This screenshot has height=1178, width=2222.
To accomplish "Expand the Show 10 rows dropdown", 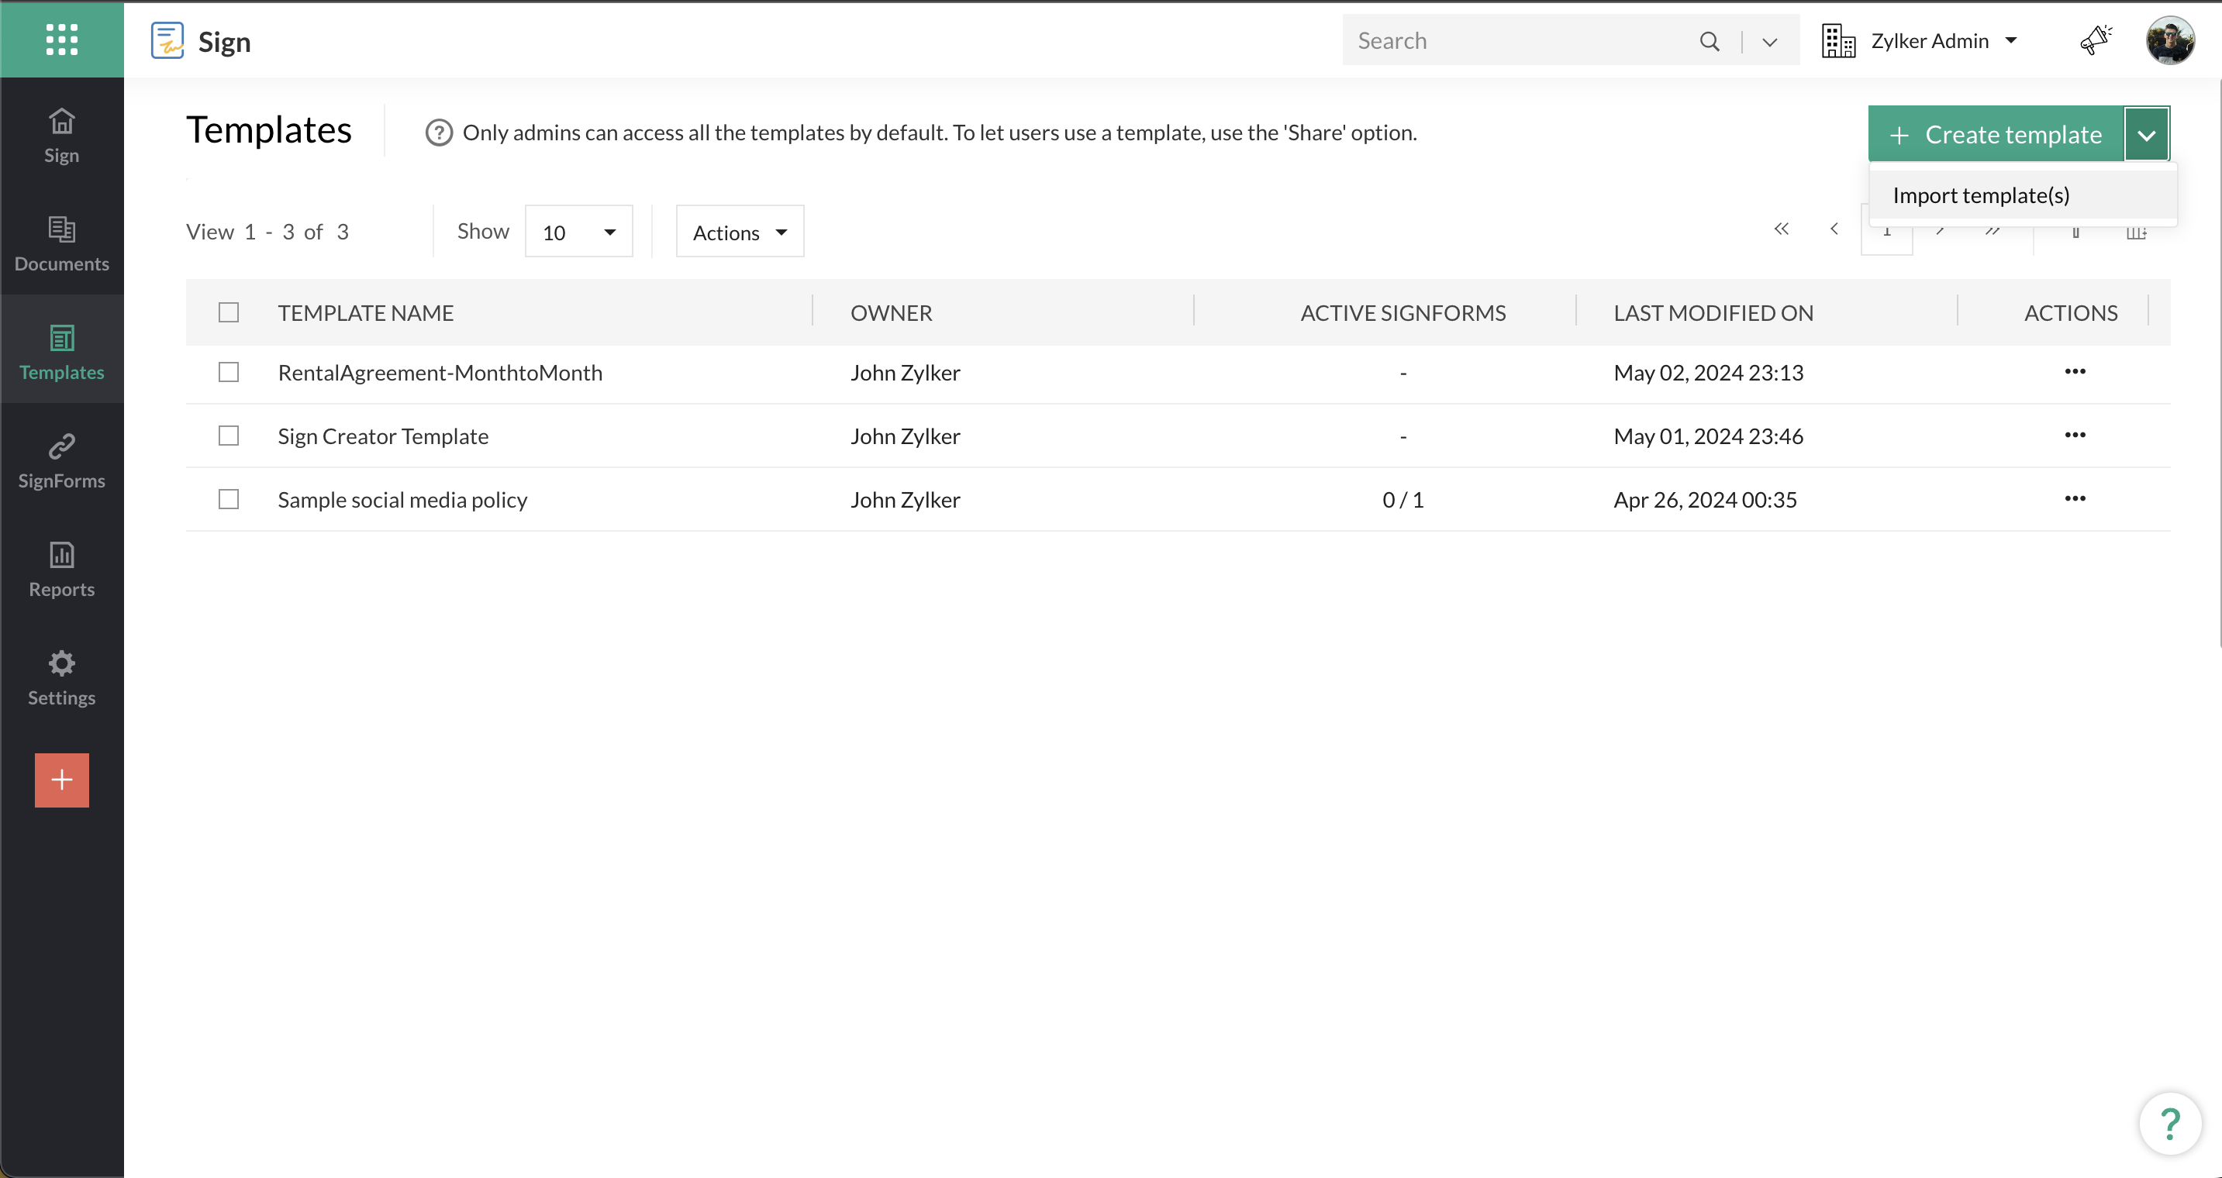I will [578, 232].
